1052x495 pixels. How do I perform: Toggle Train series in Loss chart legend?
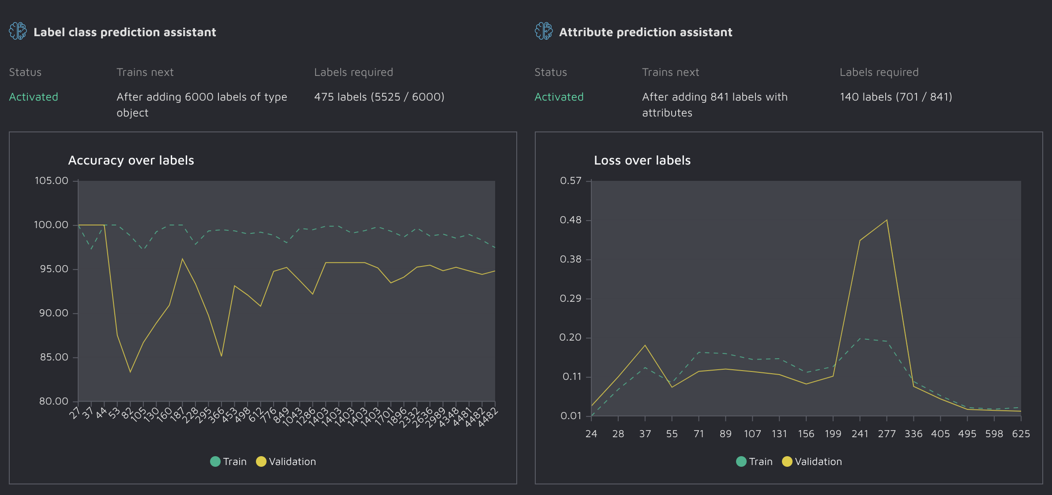pyautogui.click(x=760, y=461)
